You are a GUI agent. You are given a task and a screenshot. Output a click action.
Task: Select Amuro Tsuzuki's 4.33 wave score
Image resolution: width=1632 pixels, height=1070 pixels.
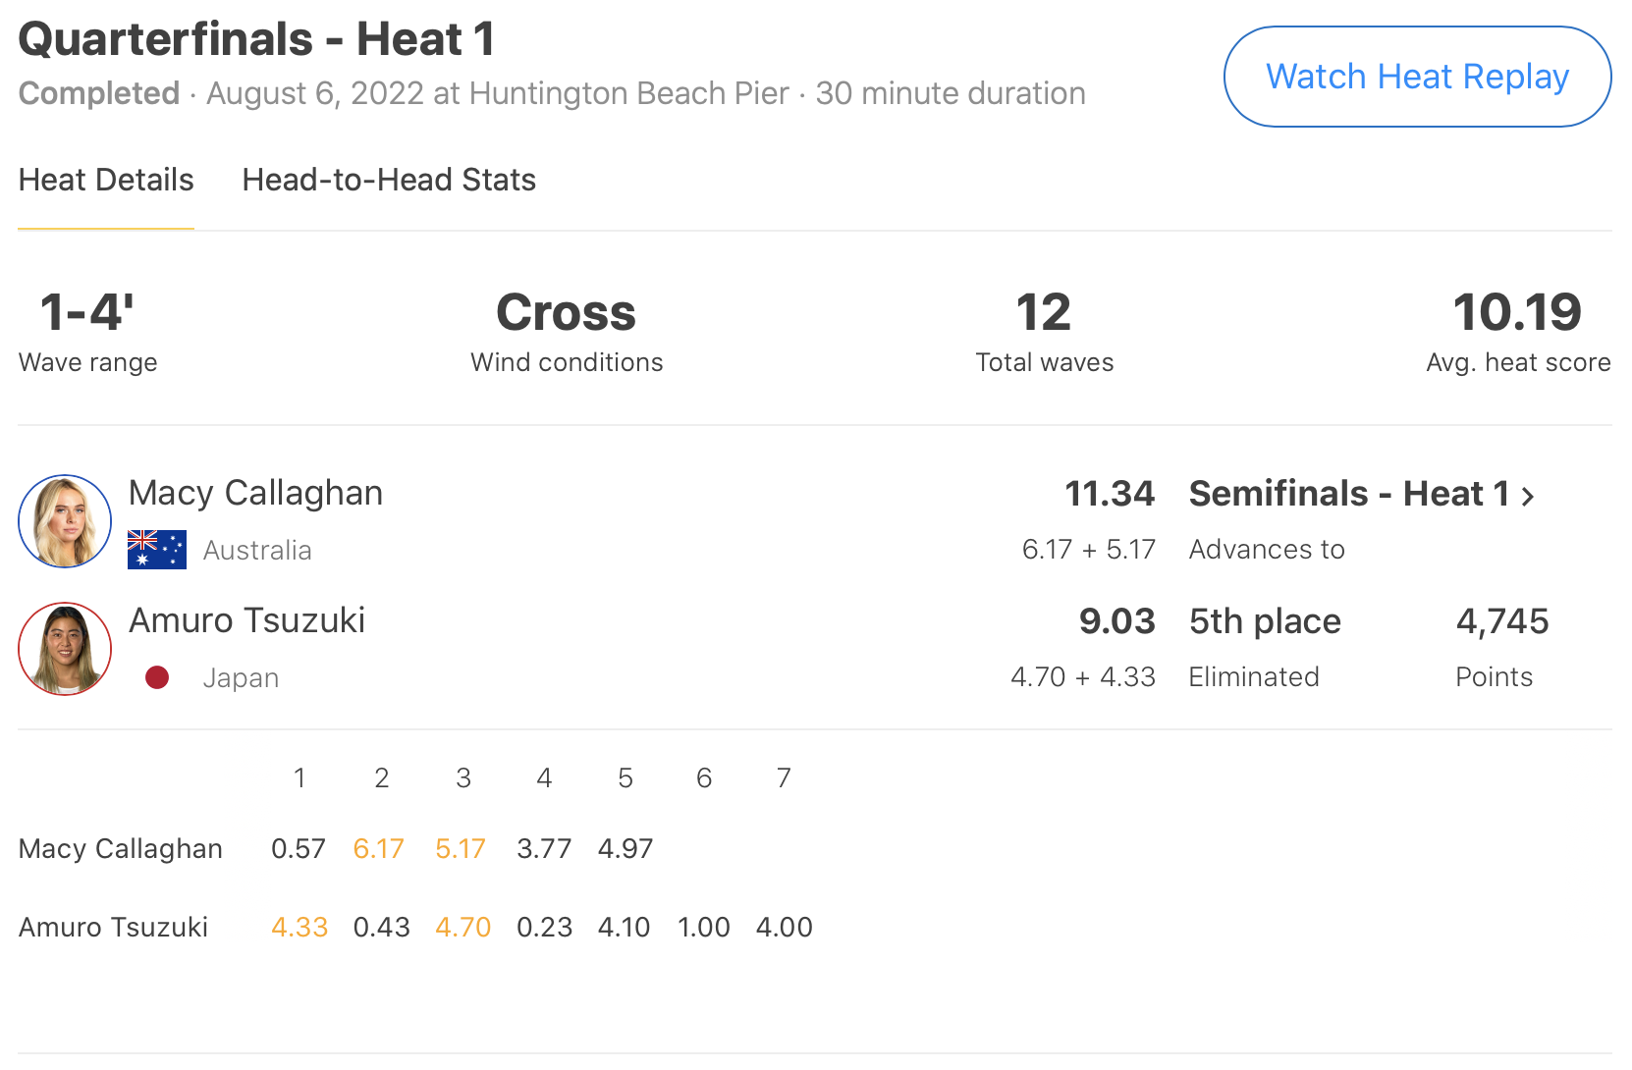click(299, 927)
